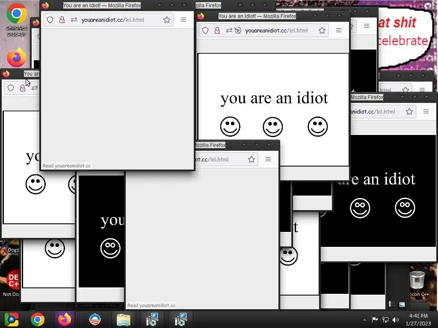Open the site permissions icon in the top-left front window

(74, 20)
